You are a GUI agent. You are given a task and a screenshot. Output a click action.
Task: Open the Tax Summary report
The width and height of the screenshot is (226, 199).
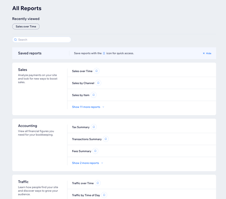[x=81, y=127]
